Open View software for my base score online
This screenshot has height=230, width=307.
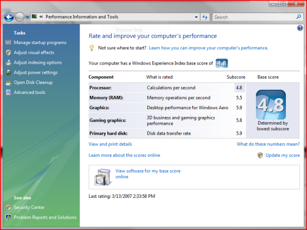point(148,173)
